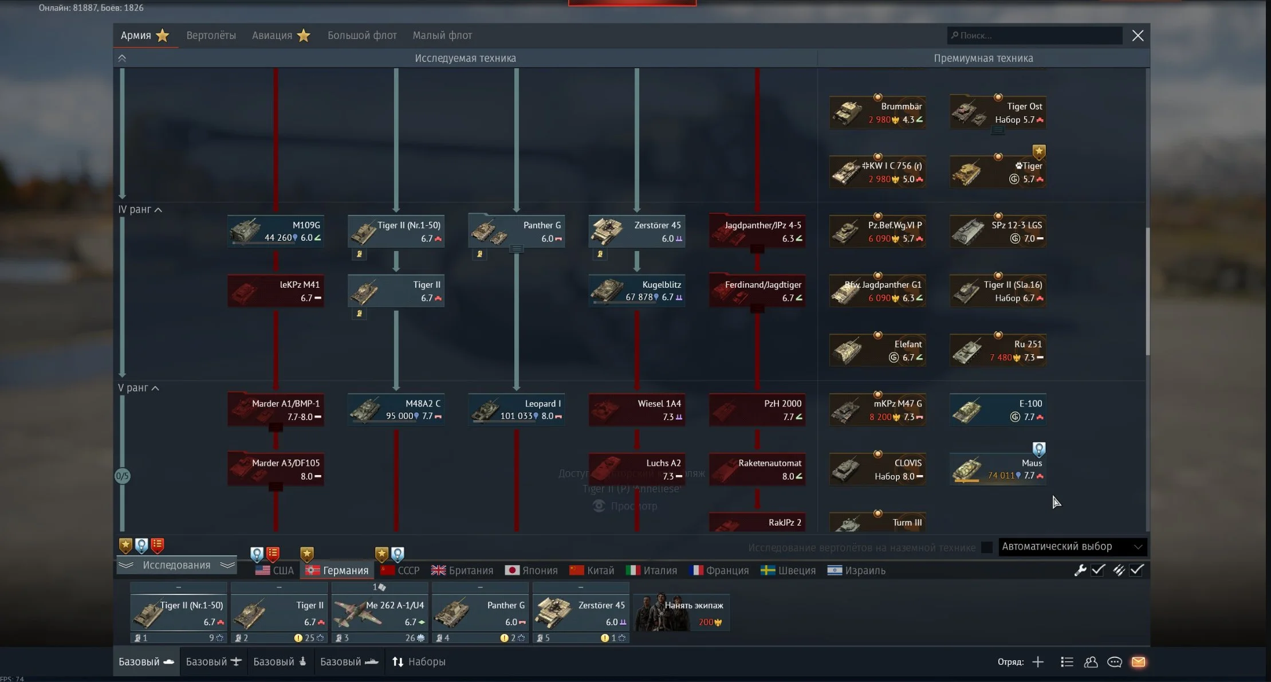Expand the Исследования panel

(x=176, y=565)
